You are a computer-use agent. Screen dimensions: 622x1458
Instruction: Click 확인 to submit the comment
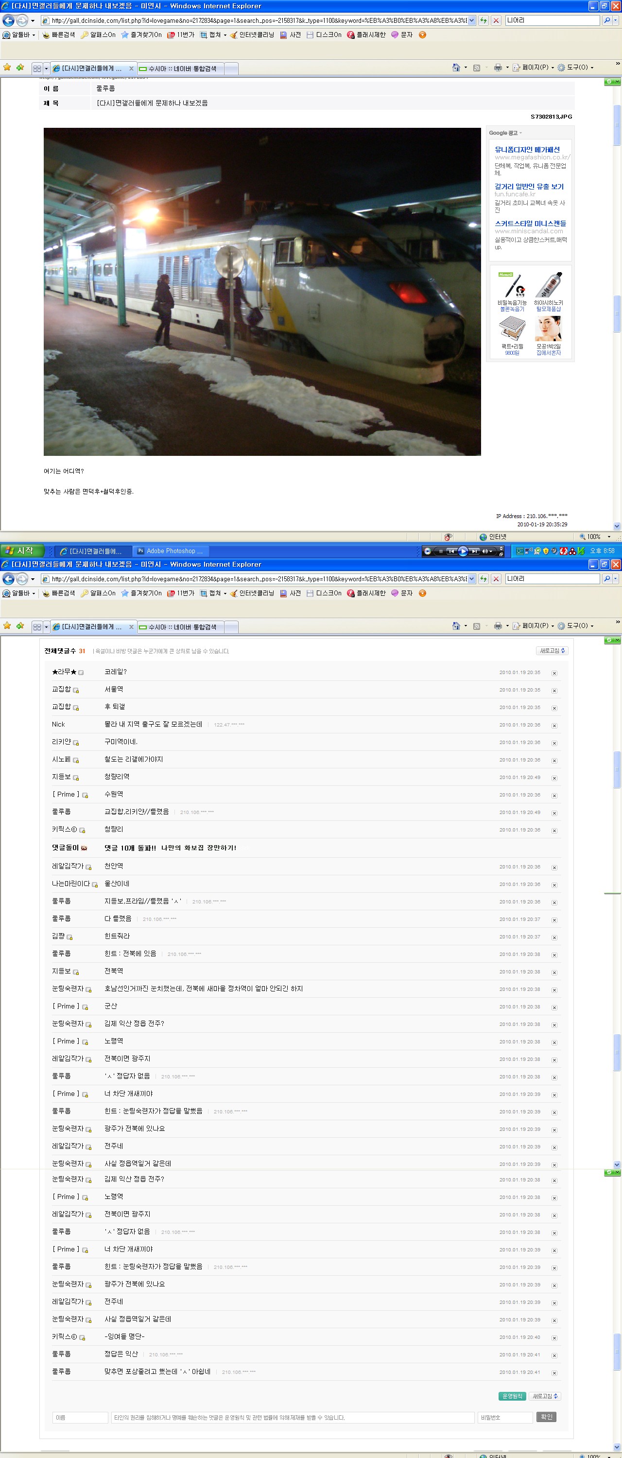click(546, 1417)
